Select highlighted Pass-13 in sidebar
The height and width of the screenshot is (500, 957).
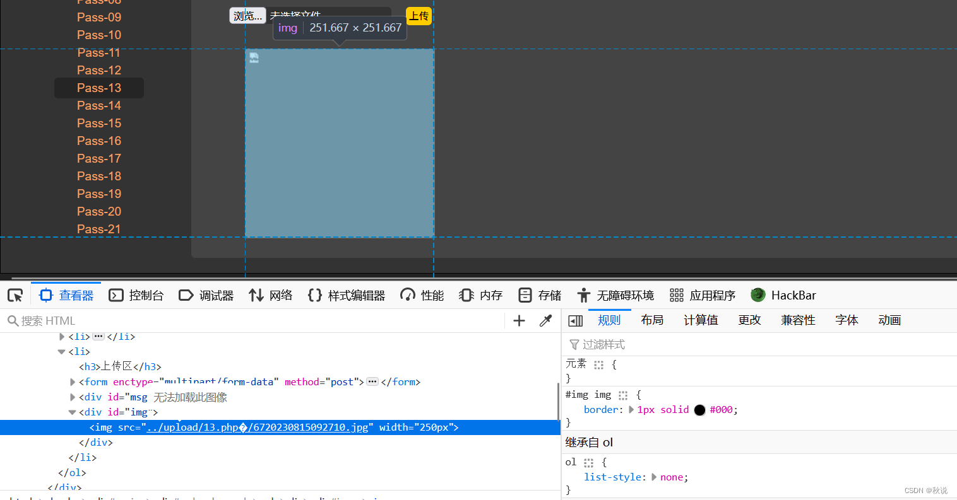[x=99, y=88]
